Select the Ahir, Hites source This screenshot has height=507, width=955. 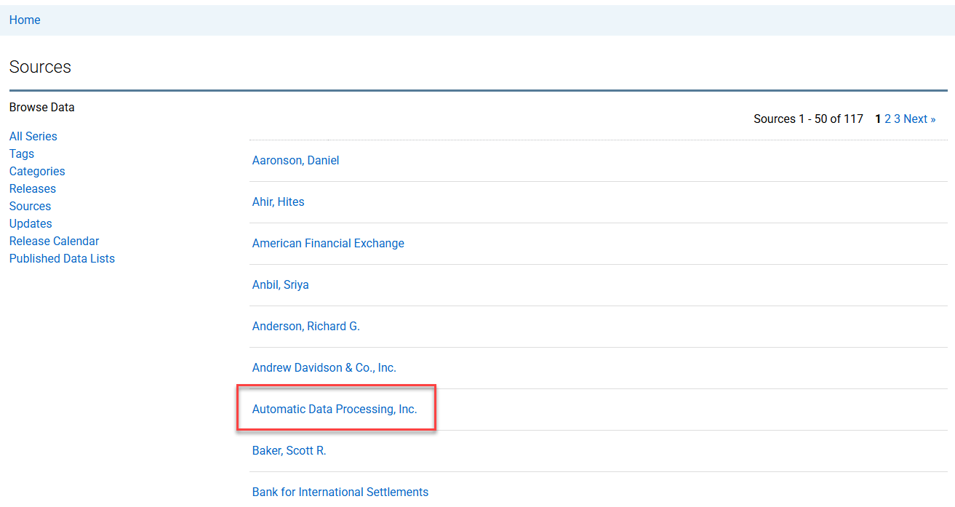[279, 202]
